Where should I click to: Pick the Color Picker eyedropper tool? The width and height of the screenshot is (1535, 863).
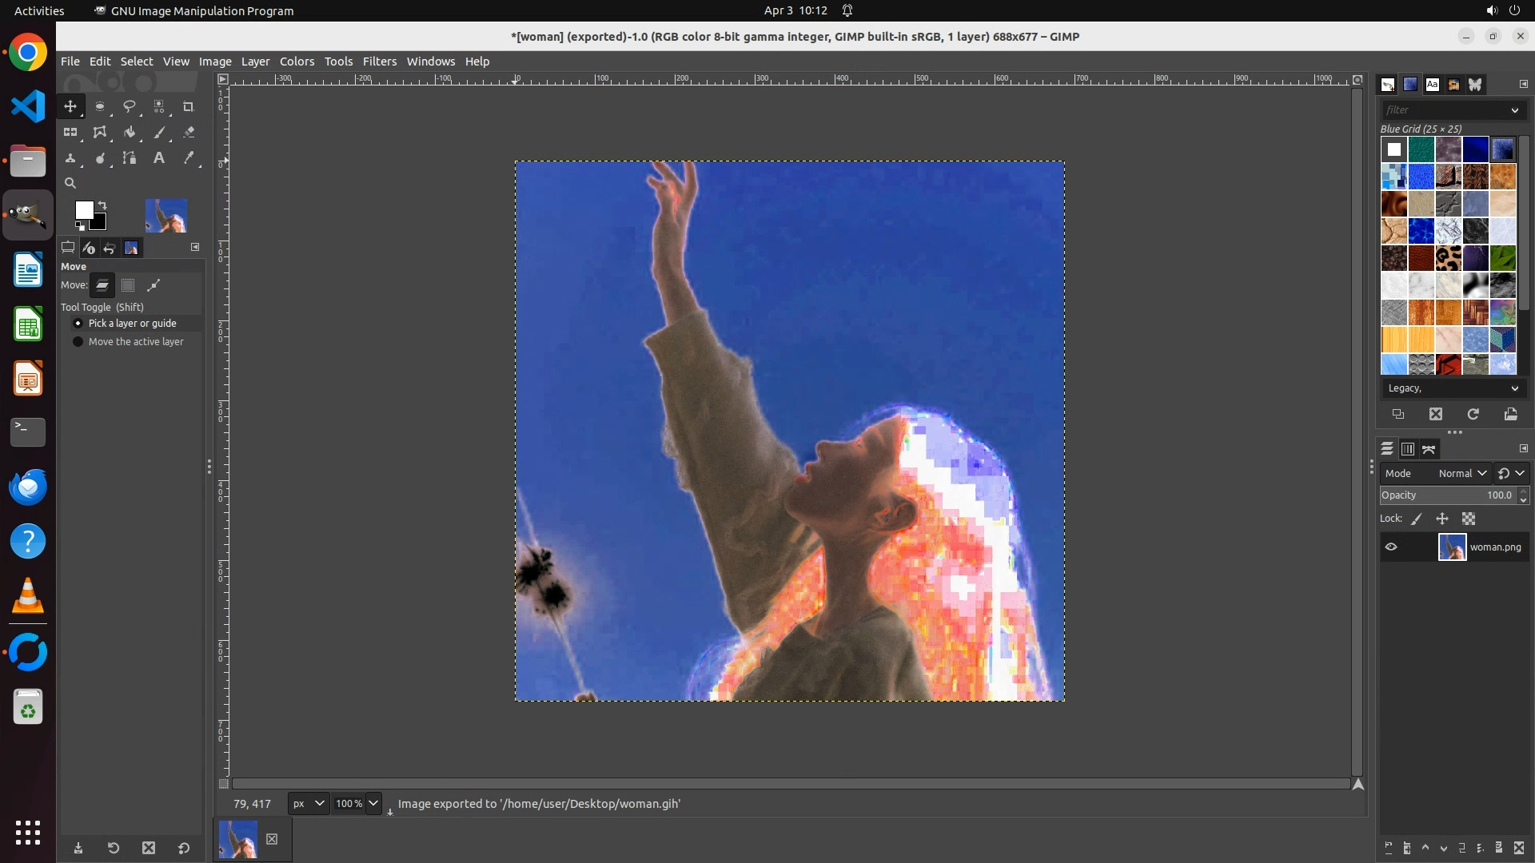(189, 158)
